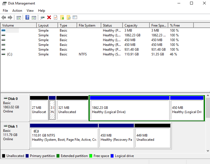Click the 1862.23 GB capacity cell
Viewport: 210px width, 164px height.
click(x=132, y=35)
